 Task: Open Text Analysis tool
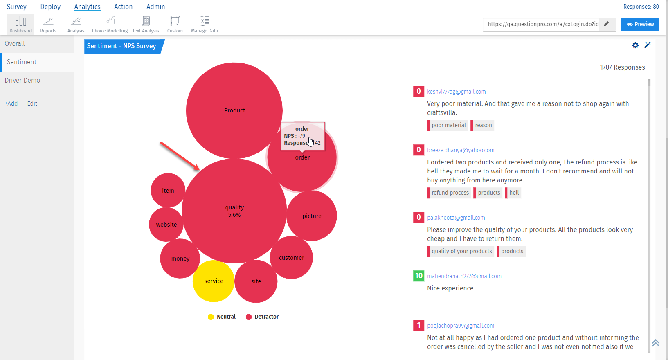coord(146,25)
